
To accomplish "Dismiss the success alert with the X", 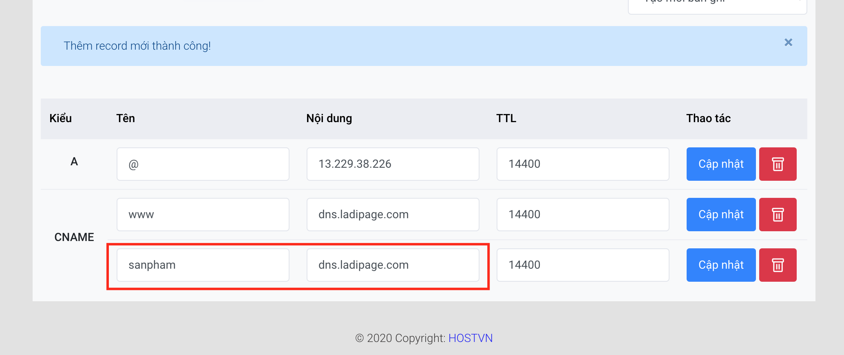I will click(788, 42).
